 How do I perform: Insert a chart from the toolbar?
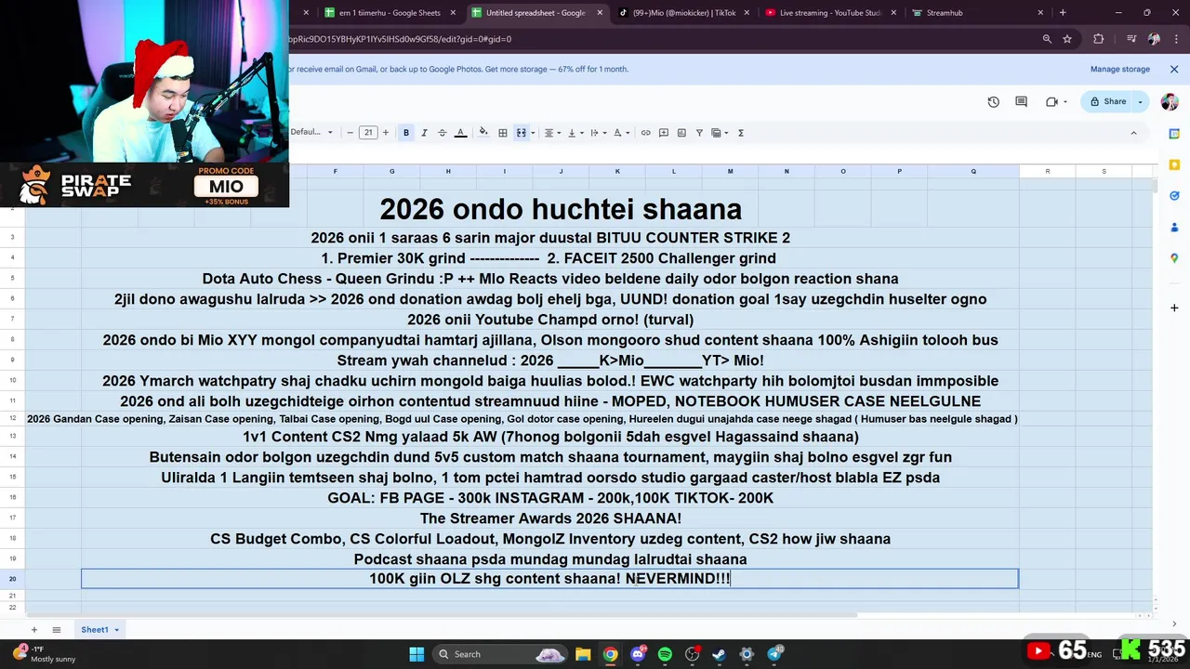pos(681,133)
